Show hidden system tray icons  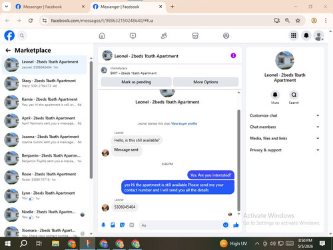tap(257, 243)
